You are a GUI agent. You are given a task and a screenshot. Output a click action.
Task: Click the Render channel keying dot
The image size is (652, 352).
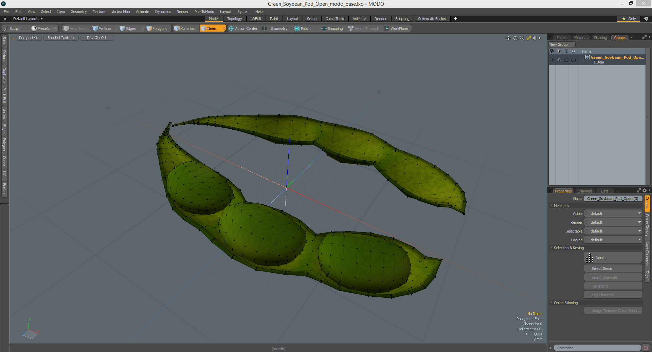click(x=586, y=222)
